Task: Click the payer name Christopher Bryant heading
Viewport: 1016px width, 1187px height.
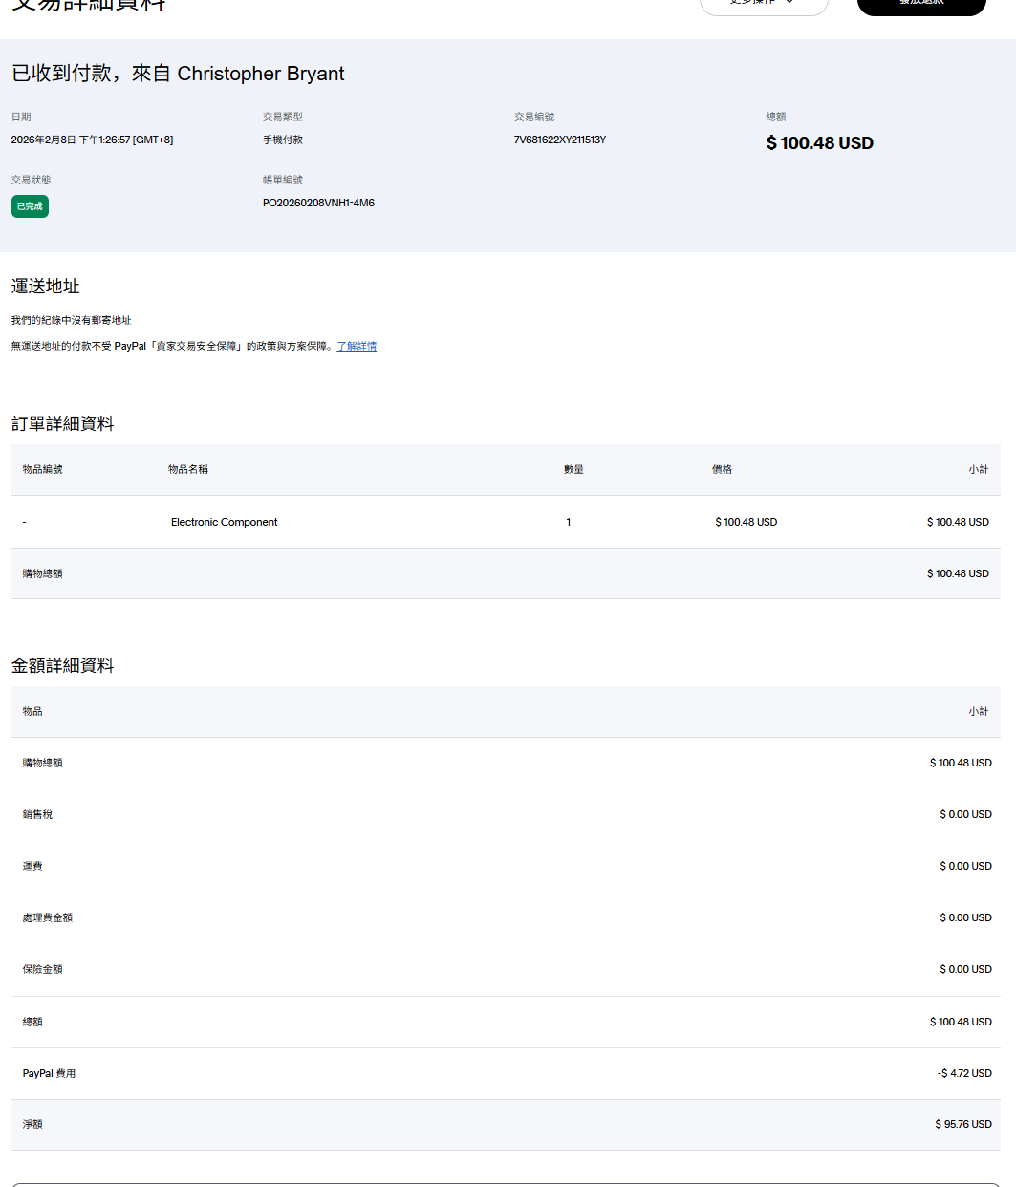Action: pos(260,74)
